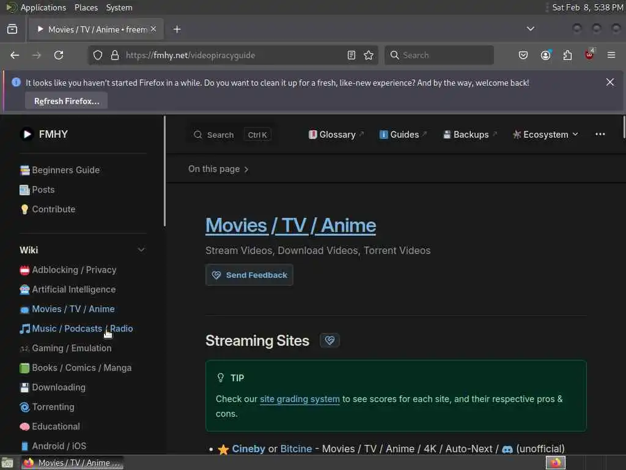Screen dimensions: 626x470
Task: Click the site security padlock icon
Action: (x=115, y=55)
